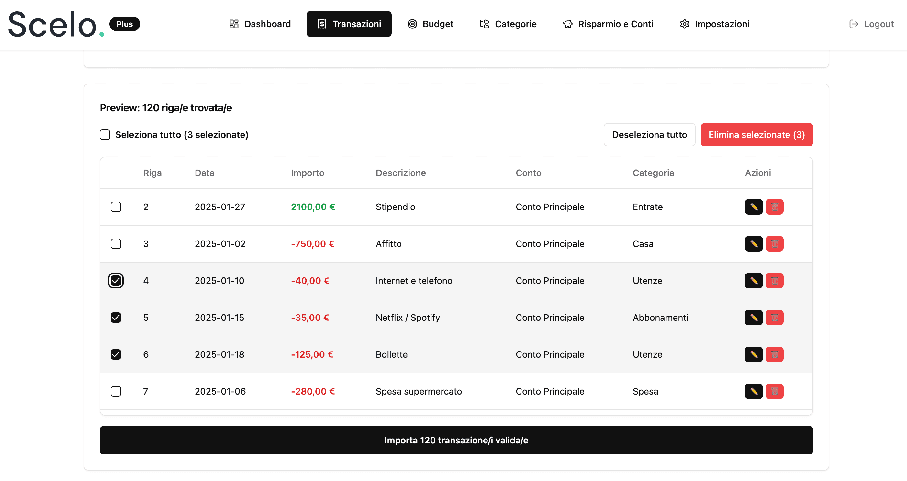907x481 pixels.
Task: Open the Transazioni tab
Action: point(349,24)
